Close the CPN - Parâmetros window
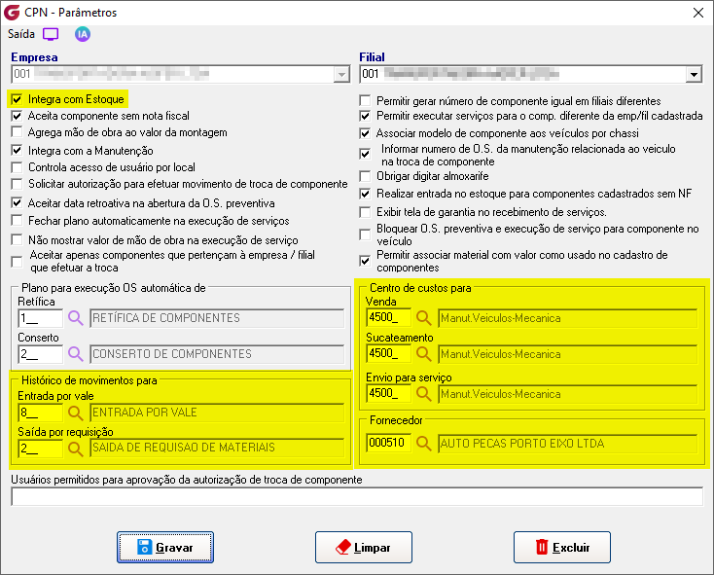The height and width of the screenshot is (575, 714). [x=698, y=13]
